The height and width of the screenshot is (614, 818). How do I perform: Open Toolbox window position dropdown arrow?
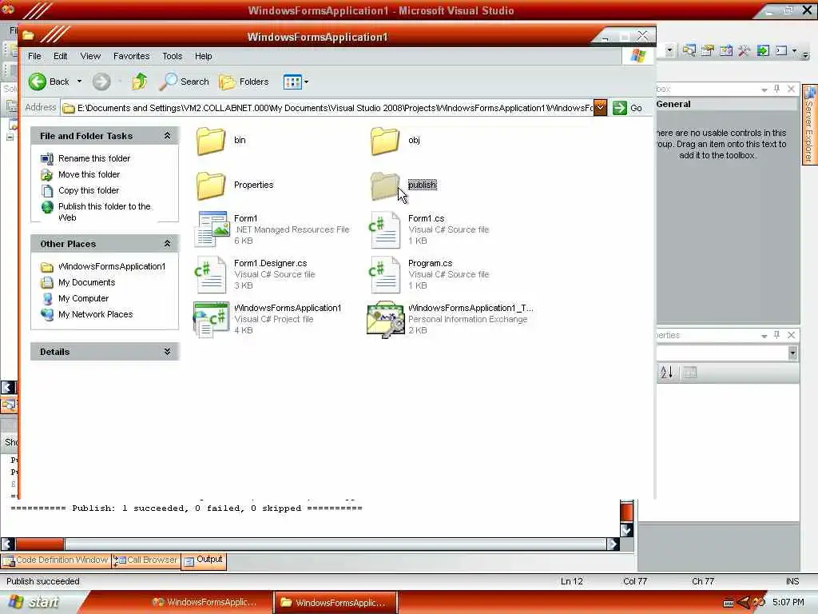[764, 90]
